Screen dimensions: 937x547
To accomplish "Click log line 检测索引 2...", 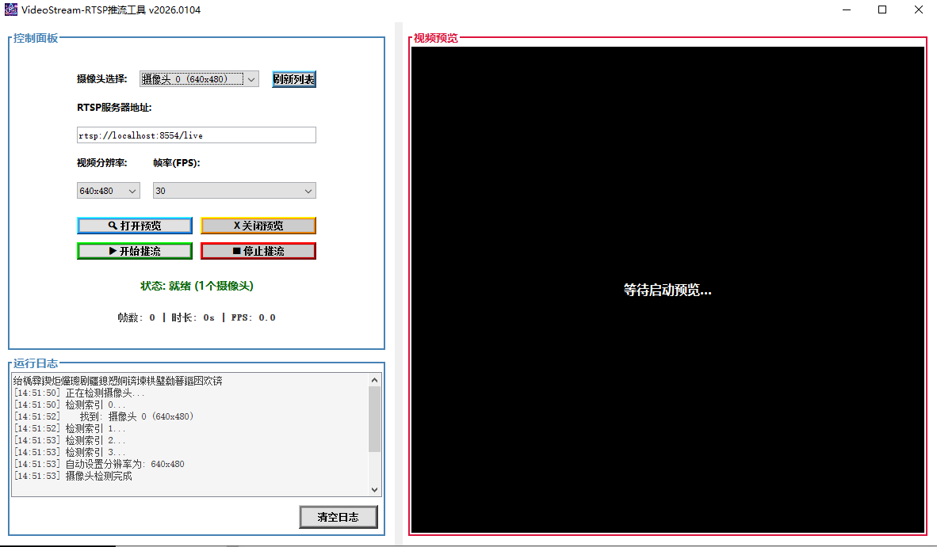I will click(70, 440).
